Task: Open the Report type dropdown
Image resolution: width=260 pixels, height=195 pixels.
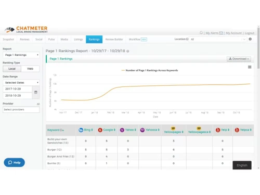Action: tap(21, 55)
